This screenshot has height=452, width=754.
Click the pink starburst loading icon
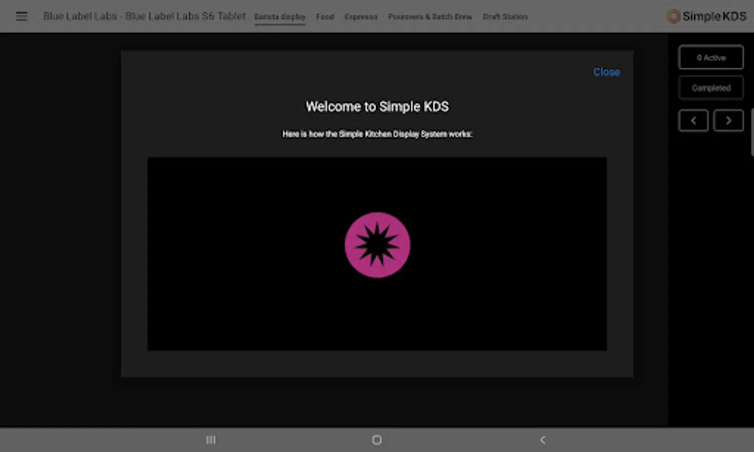pyautogui.click(x=377, y=245)
